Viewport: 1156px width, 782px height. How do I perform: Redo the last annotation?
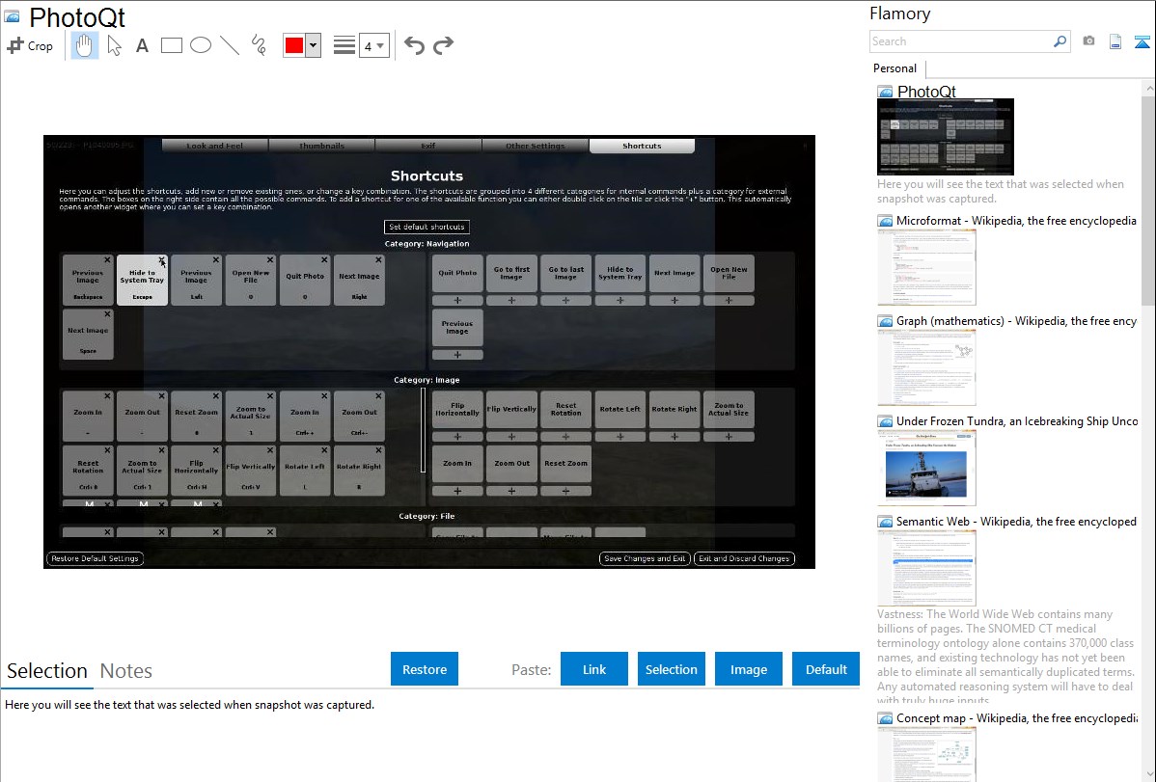pos(443,45)
